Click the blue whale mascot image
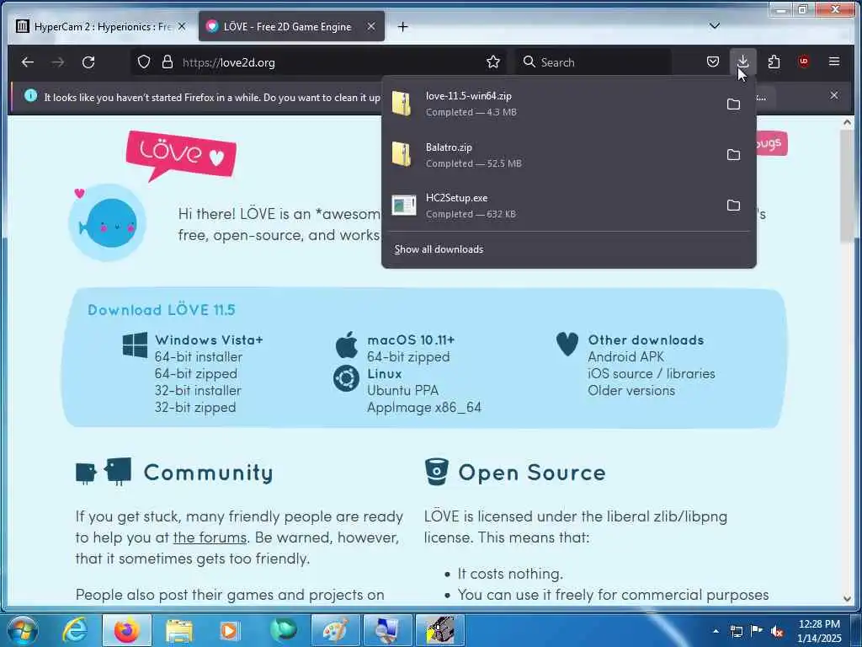The image size is (862, 647). click(108, 222)
